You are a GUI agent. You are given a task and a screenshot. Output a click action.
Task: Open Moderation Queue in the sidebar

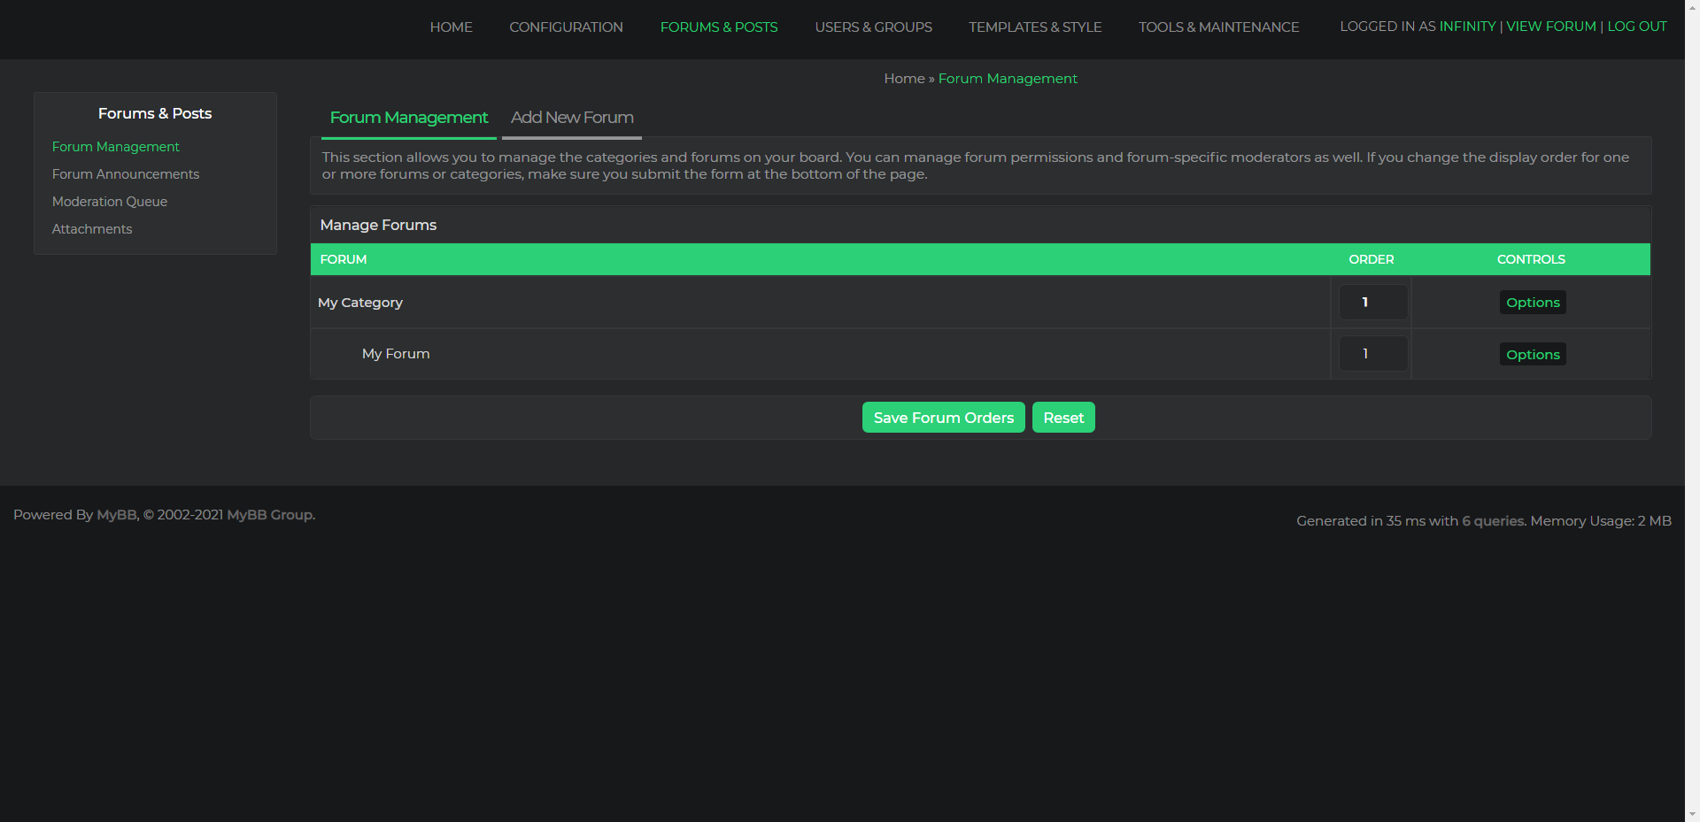click(x=110, y=202)
